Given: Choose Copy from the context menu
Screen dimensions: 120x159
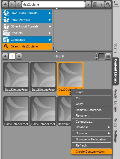Looking at the screenshot, I should 92,104.
